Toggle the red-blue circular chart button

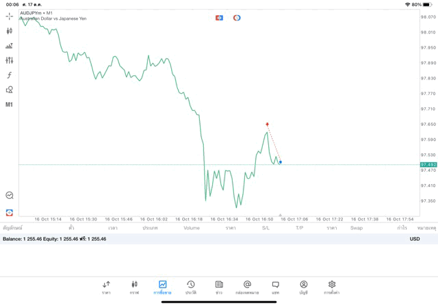tap(237, 17)
